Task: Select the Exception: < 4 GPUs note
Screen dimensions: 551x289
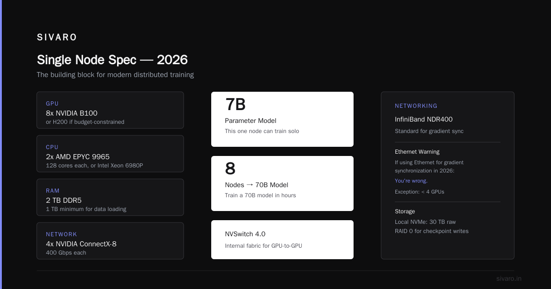Action: (x=419, y=192)
